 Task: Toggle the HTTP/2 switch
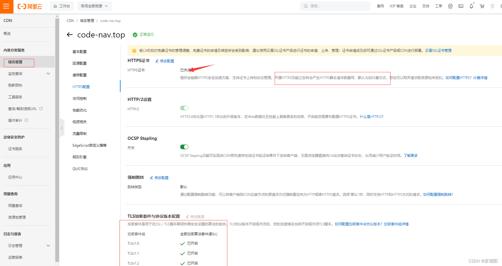tap(184, 108)
